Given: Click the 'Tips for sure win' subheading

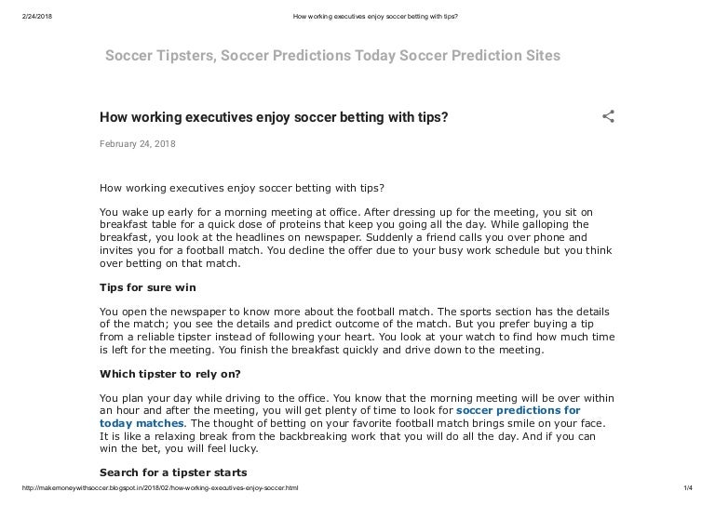Looking at the screenshot, I should pos(148,287).
